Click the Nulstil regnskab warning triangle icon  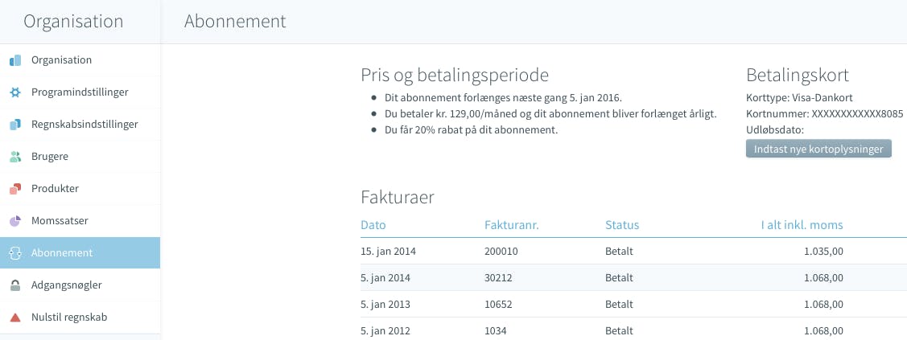14,317
